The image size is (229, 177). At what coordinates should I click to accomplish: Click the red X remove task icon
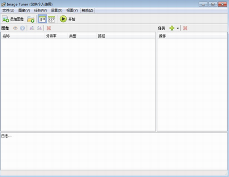coord(185,28)
